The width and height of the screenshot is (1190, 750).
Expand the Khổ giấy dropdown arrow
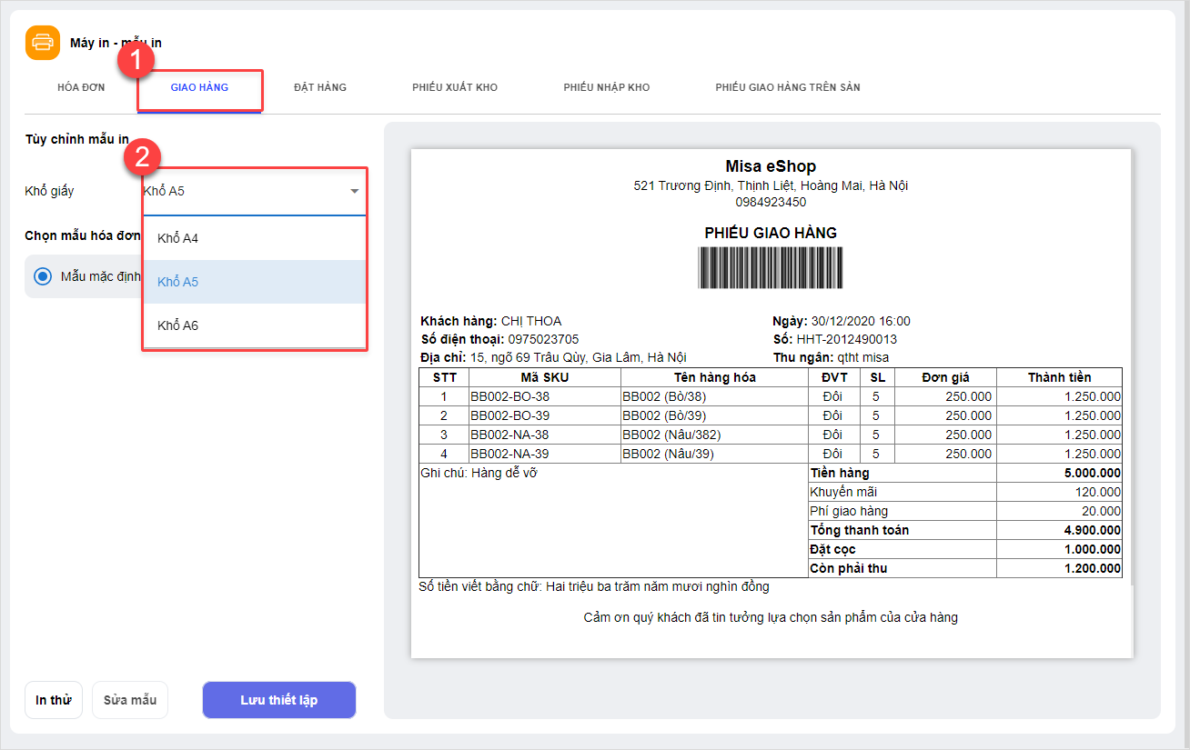coord(354,192)
